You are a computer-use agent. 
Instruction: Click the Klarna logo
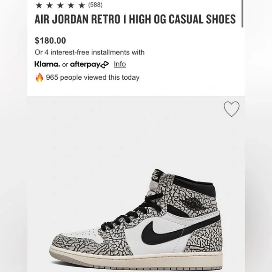click(x=47, y=64)
